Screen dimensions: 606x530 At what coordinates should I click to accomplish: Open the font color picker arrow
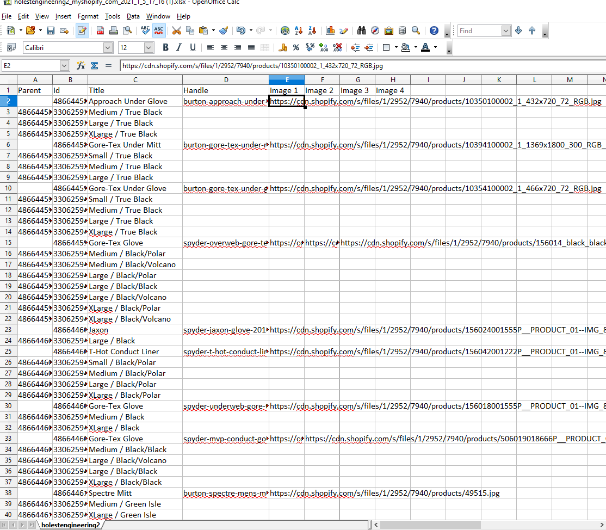click(435, 48)
